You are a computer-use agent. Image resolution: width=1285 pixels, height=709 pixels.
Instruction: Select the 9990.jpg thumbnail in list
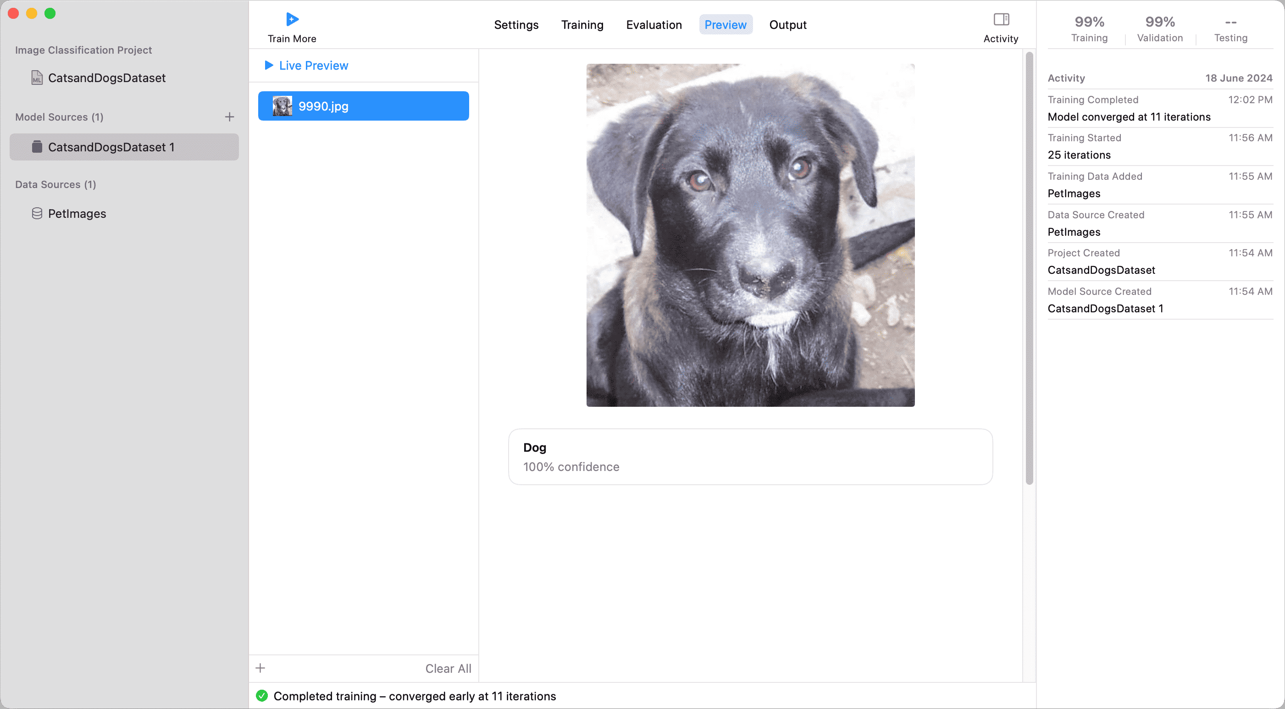(282, 106)
